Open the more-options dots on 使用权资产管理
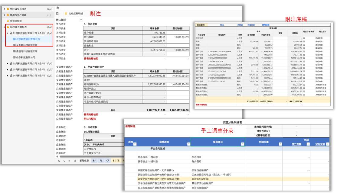This screenshot has height=193, width=337. [x=50, y=15]
